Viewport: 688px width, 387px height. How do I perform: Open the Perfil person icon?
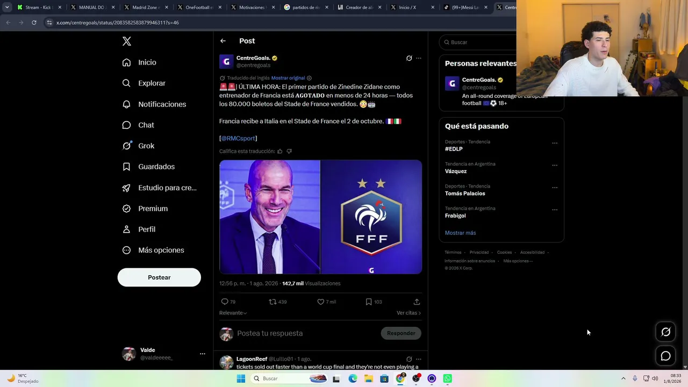coord(126,230)
